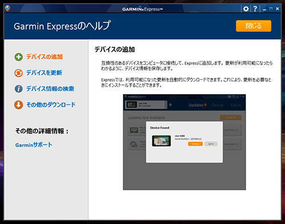Click the green plus add-device icon

18,57
